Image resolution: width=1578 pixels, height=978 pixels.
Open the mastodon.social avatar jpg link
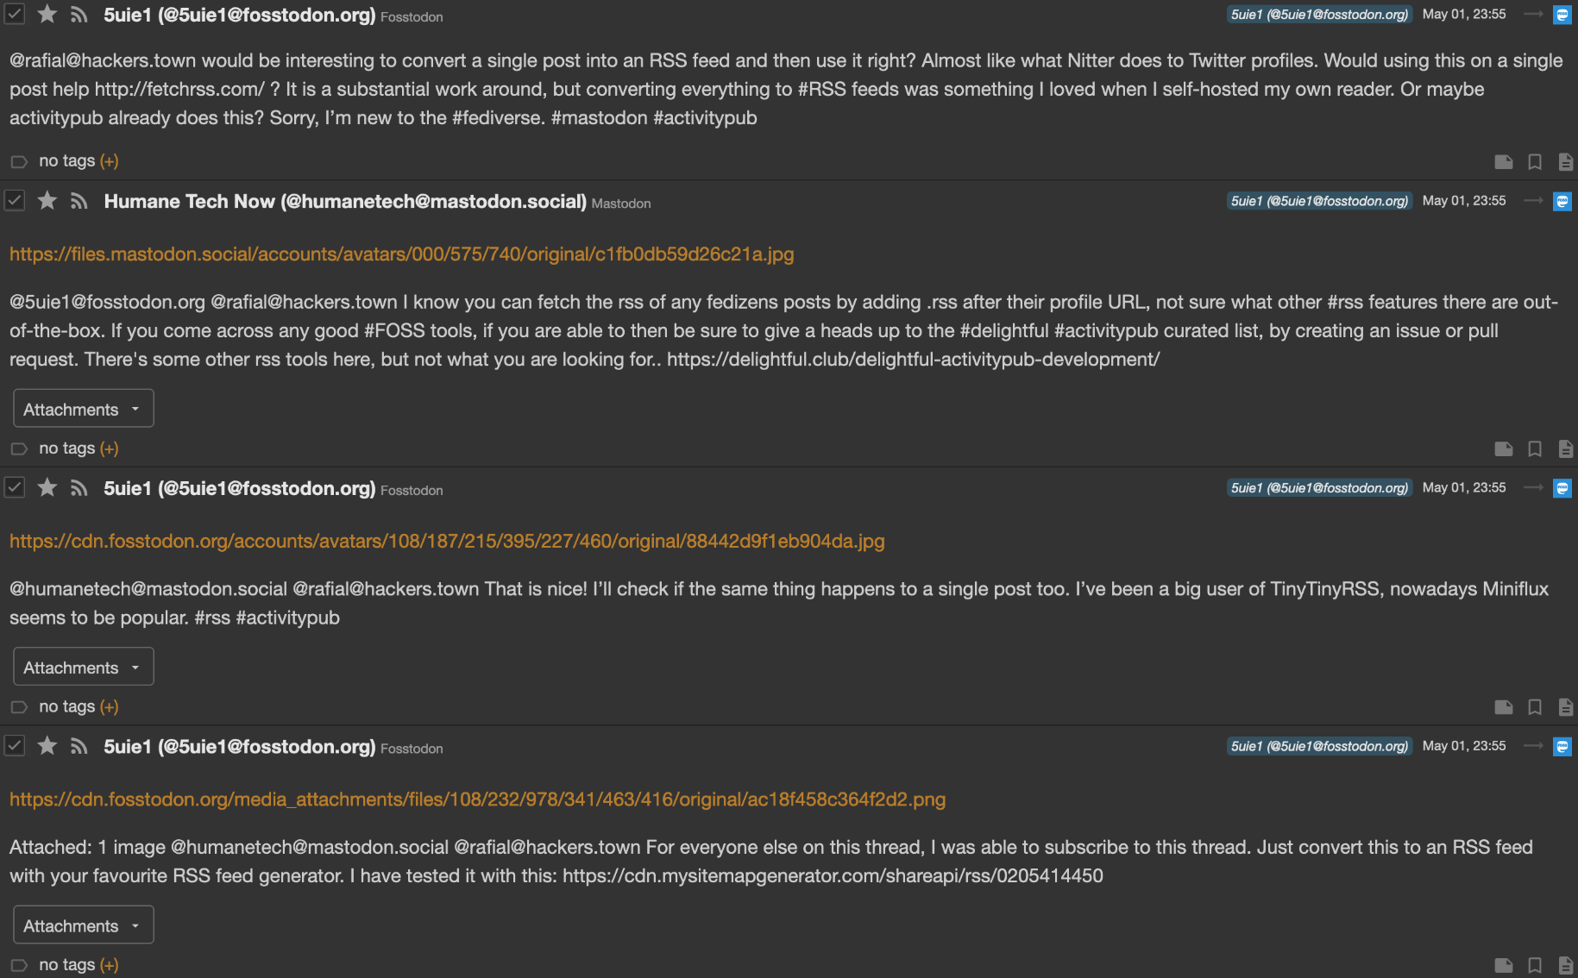click(401, 254)
